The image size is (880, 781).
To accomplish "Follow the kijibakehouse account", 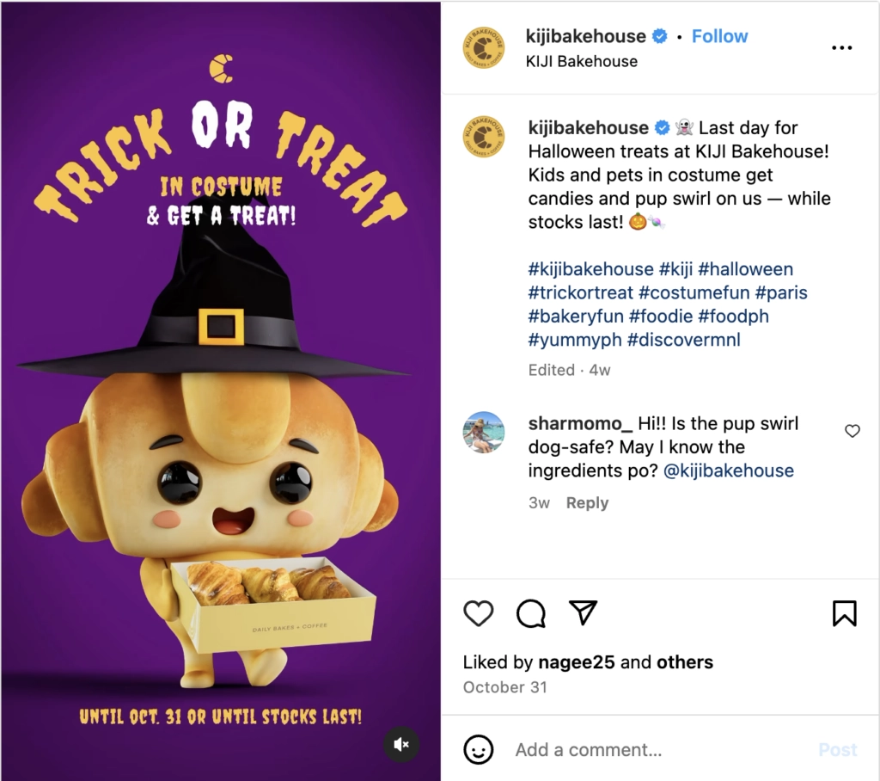I will point(719,36).
